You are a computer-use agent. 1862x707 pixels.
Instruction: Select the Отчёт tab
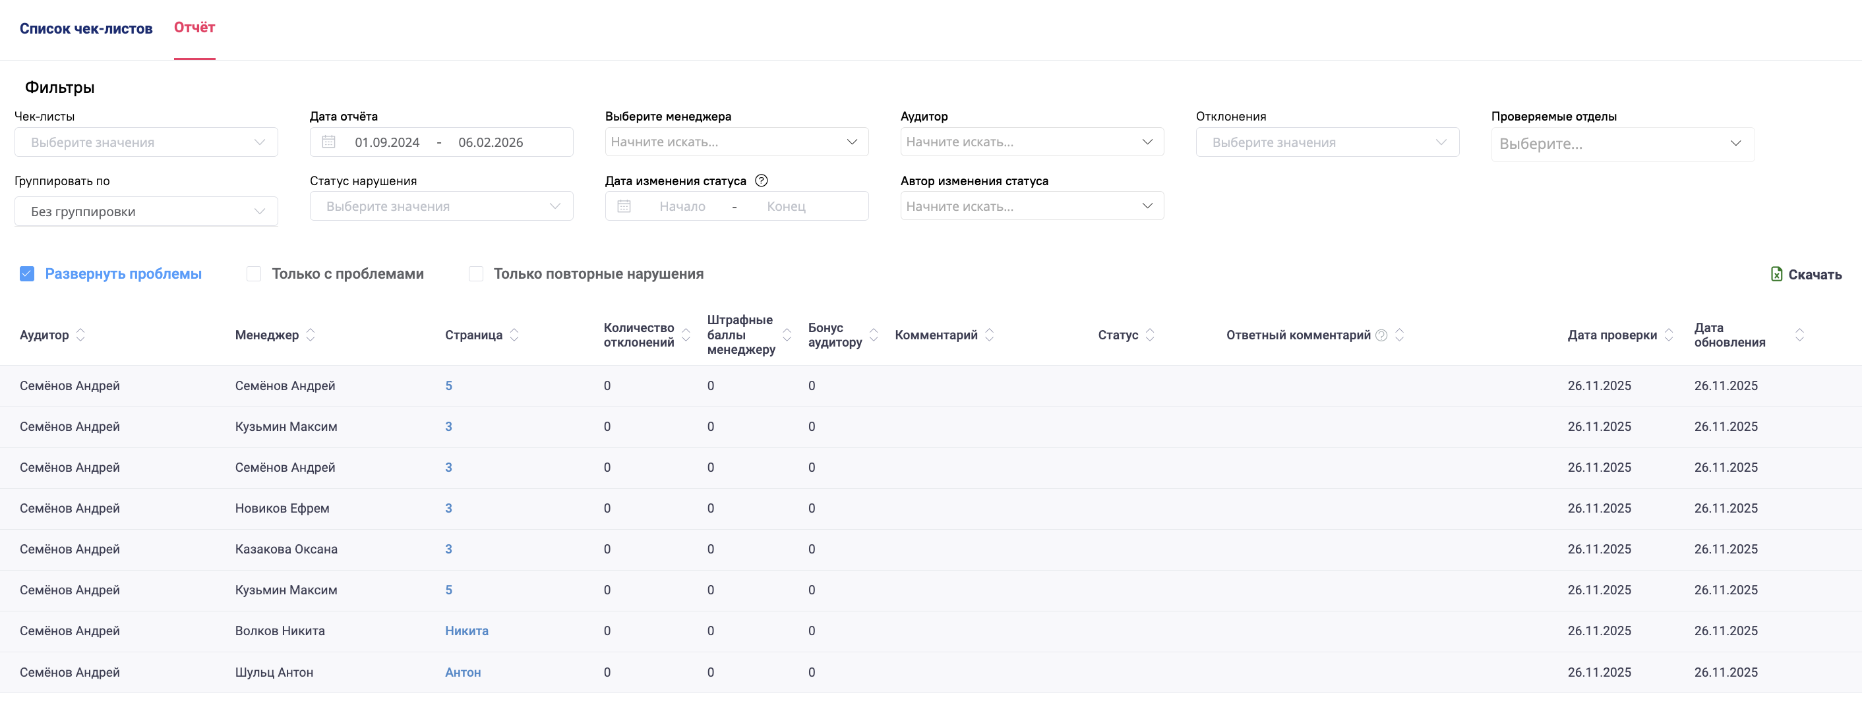pos(195,28)
